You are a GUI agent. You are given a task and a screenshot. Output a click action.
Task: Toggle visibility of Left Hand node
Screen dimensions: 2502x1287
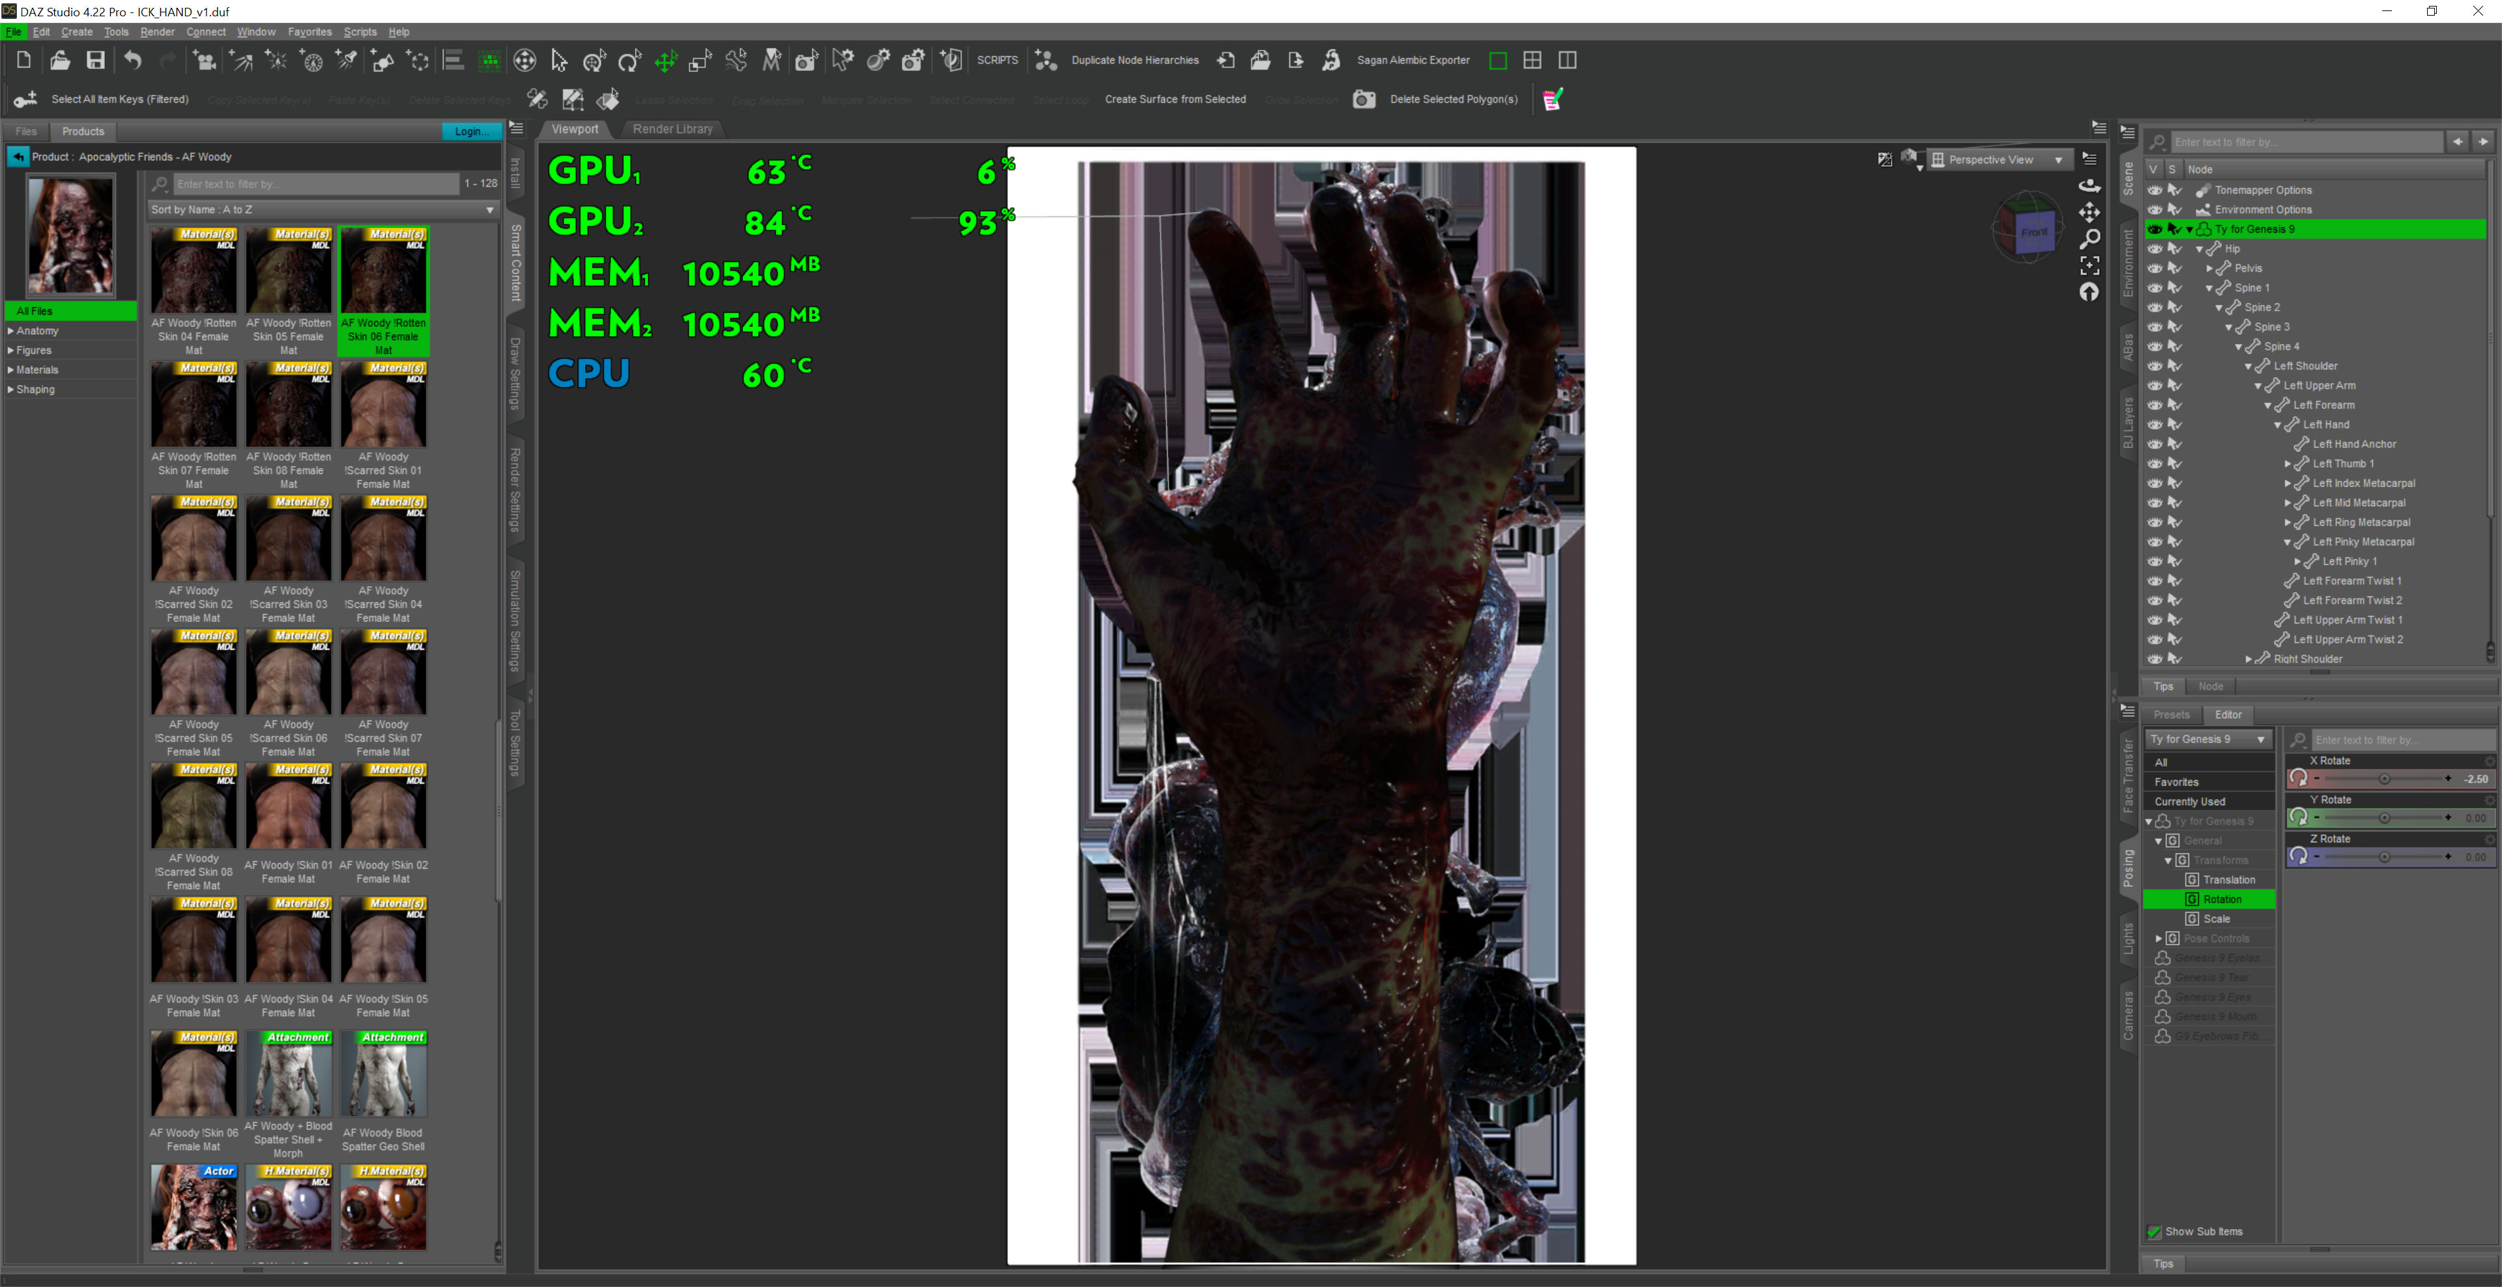click(2154, 424)
